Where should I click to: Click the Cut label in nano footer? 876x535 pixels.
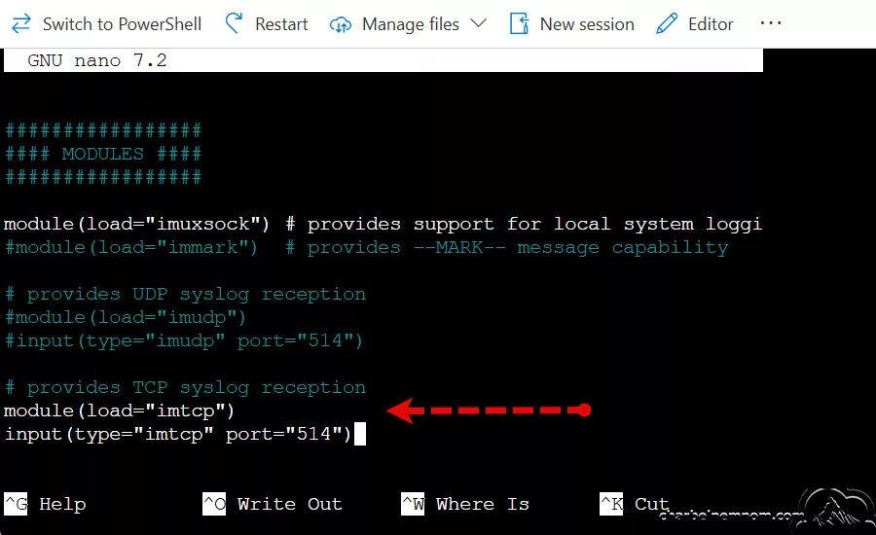tap(651, 504)
